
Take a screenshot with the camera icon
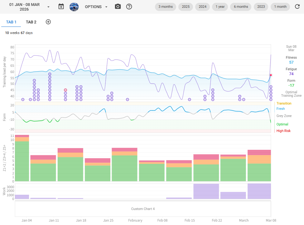pyautogui.click(x=118, y=7)
